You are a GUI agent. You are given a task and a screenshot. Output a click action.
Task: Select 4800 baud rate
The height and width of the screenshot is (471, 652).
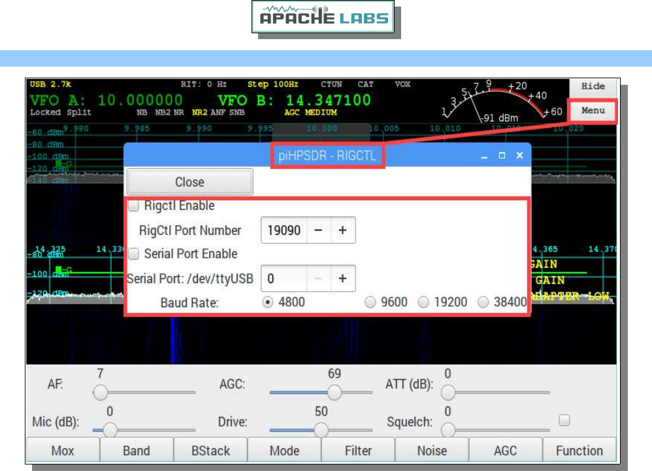point(268,303)
